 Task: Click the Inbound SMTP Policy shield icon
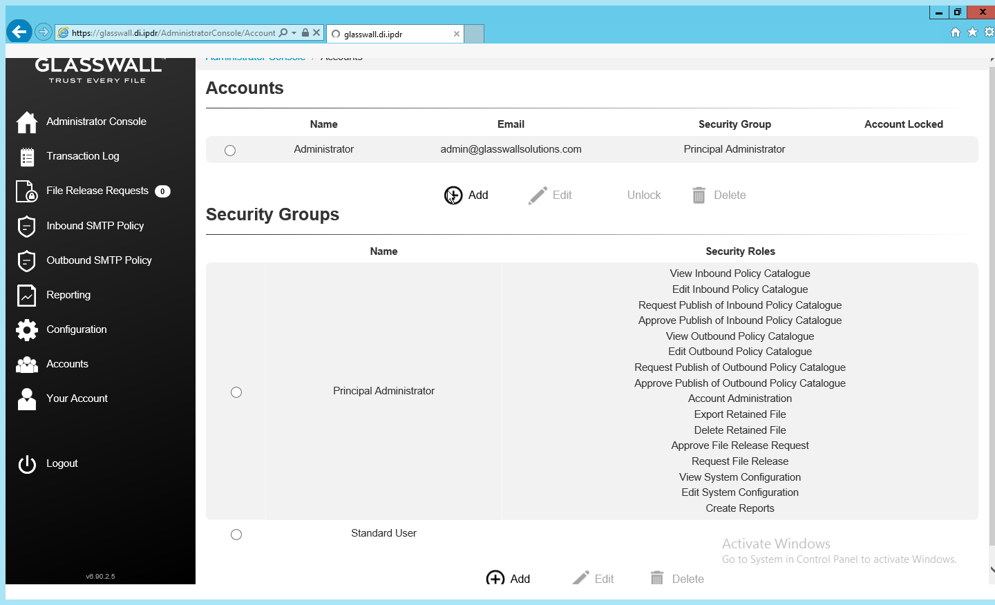pyautogui.click(x=27, y=226)
